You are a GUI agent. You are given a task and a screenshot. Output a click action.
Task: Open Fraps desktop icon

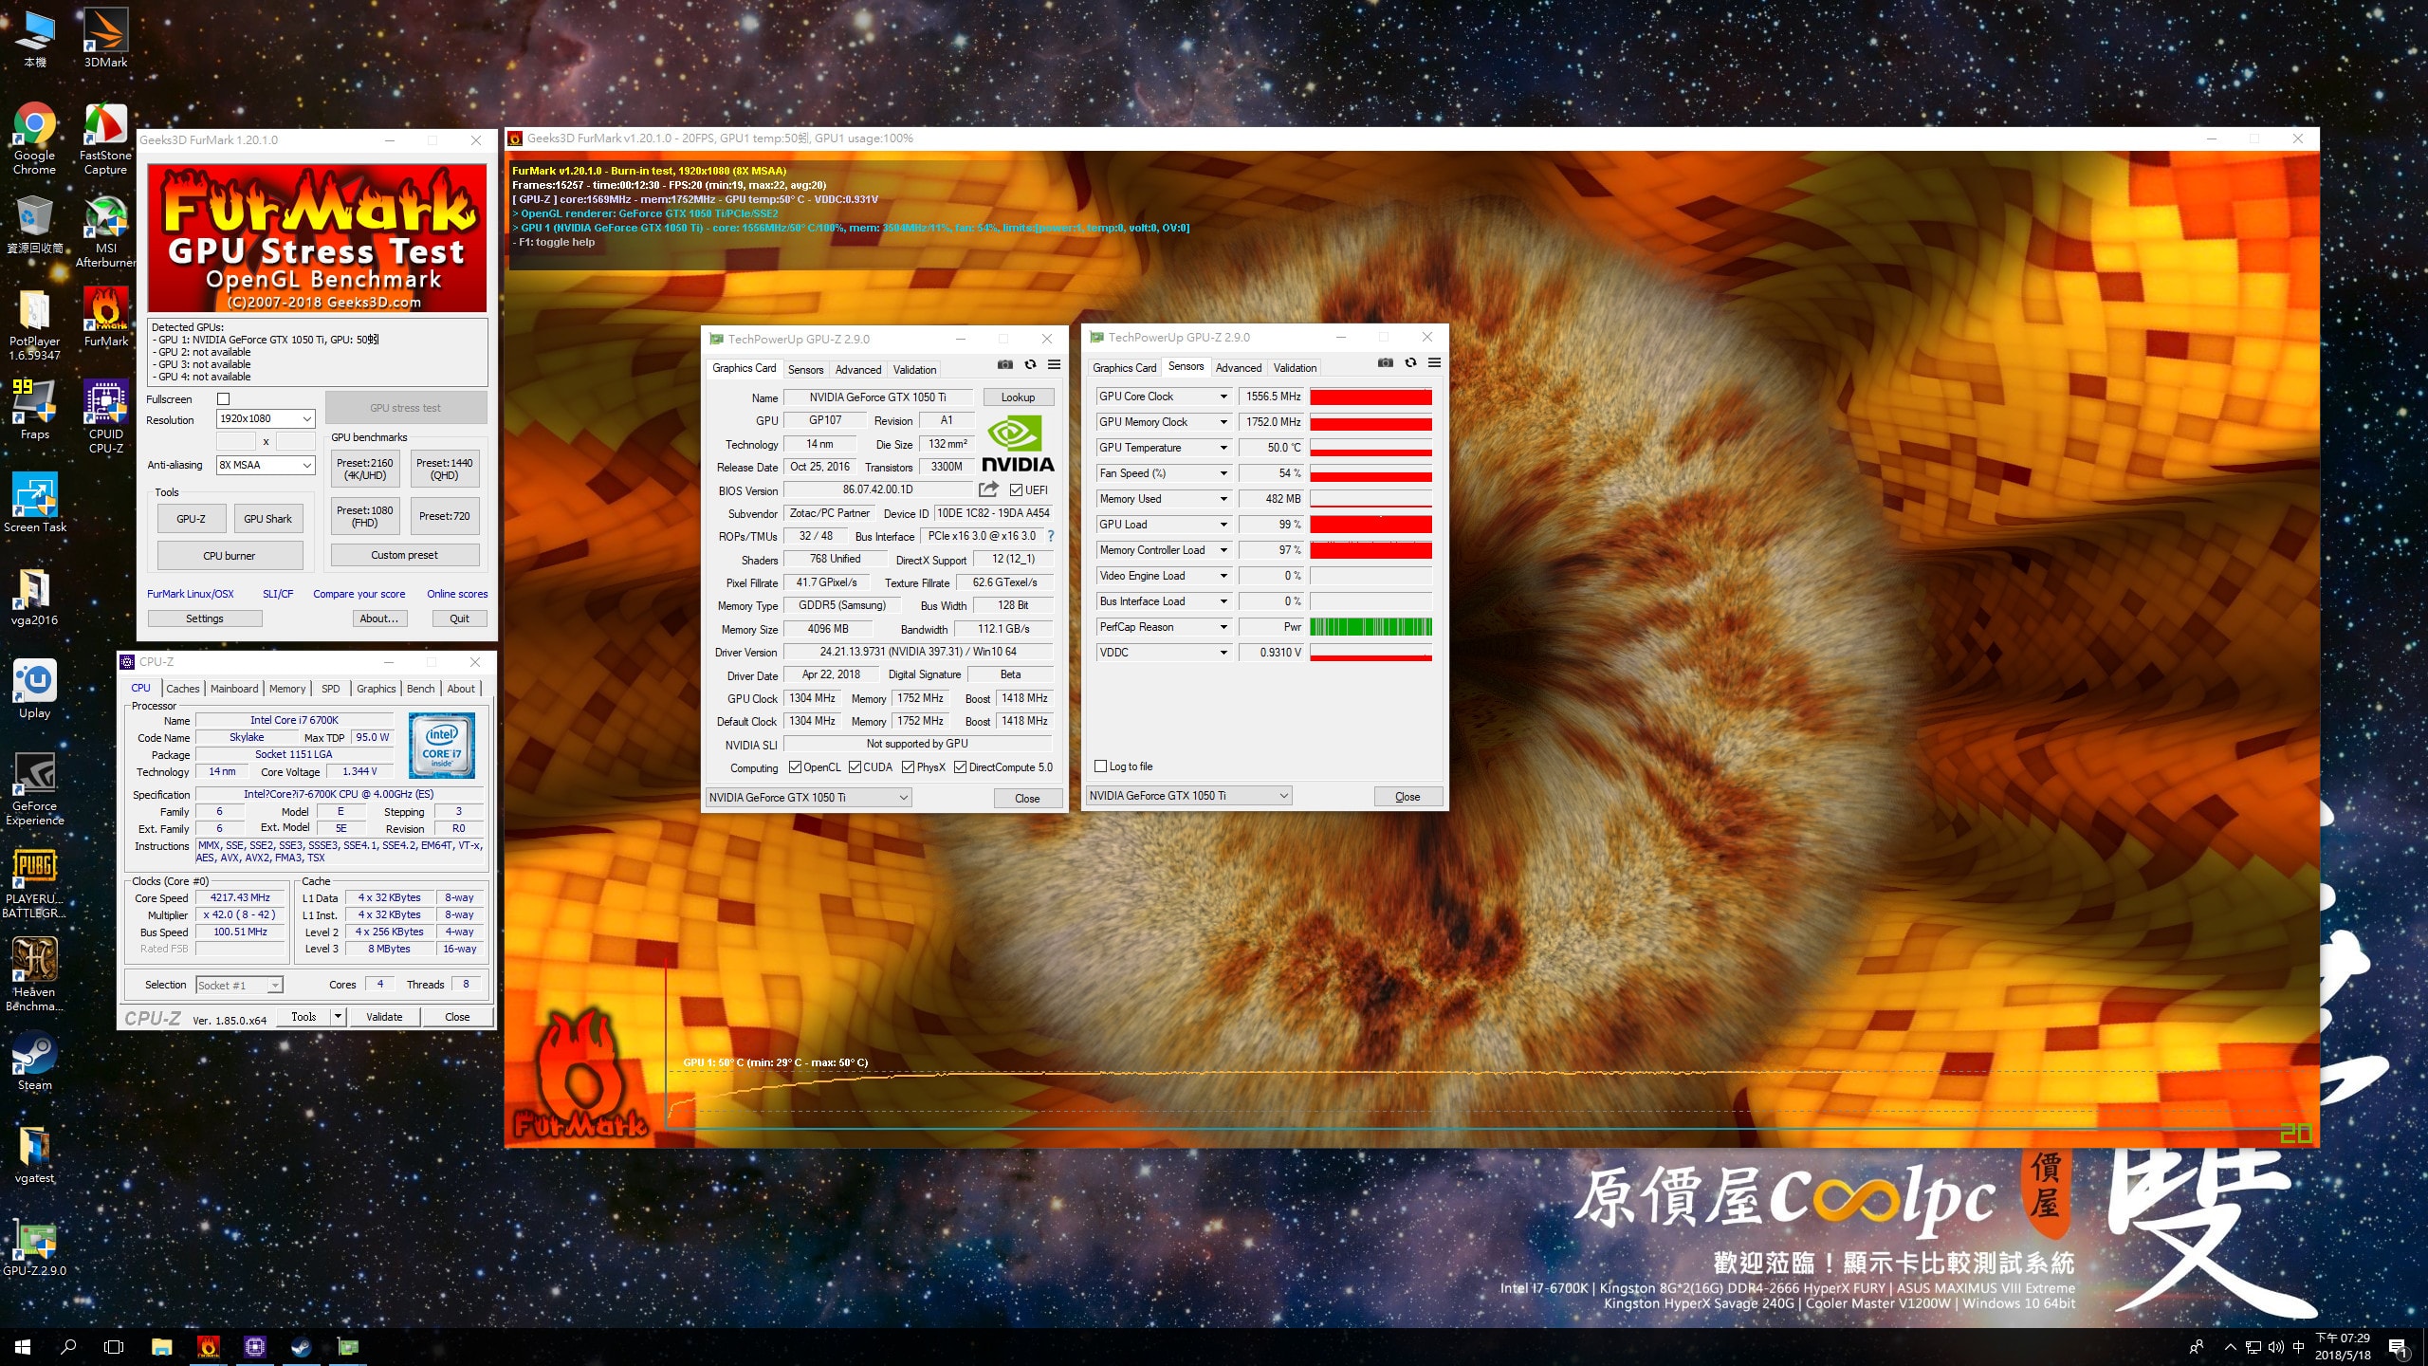coord(34,411)
